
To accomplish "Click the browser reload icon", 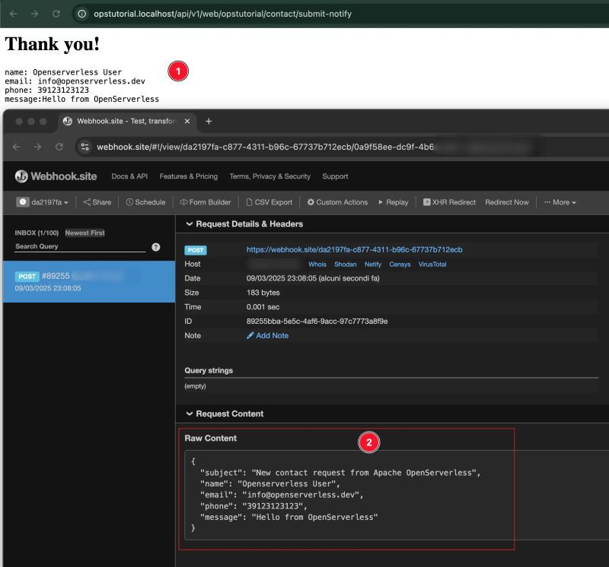I will [58, 147].
